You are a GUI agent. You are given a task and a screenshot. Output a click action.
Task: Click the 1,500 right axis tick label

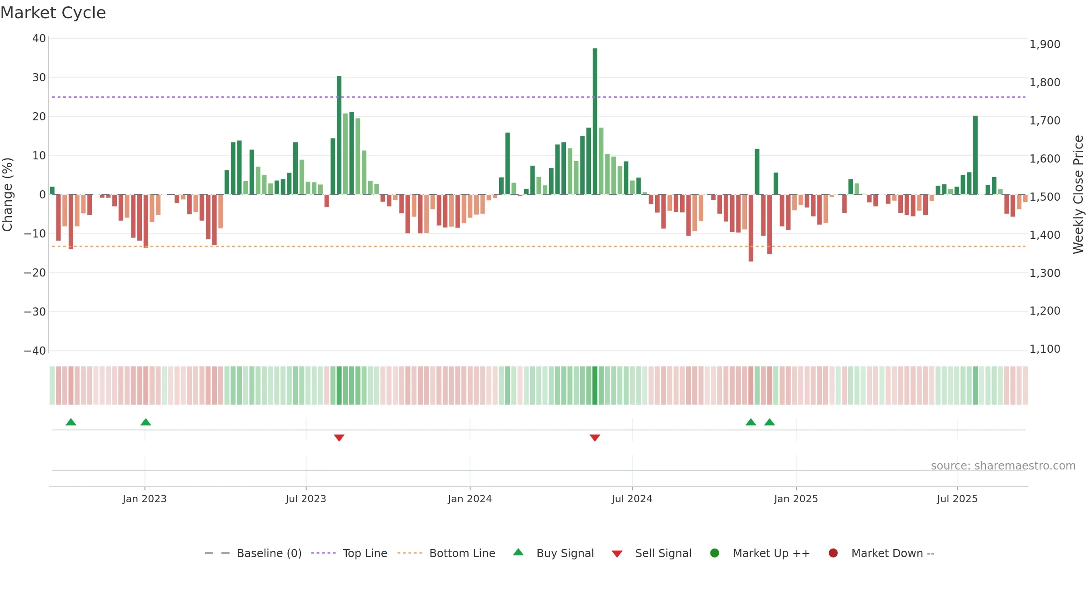[x=1045, y=197]
